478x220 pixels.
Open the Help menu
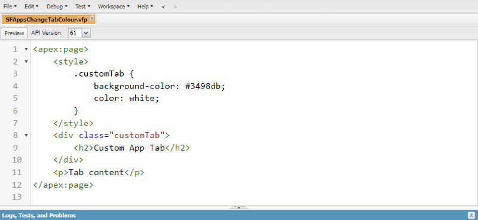(145, 7)
